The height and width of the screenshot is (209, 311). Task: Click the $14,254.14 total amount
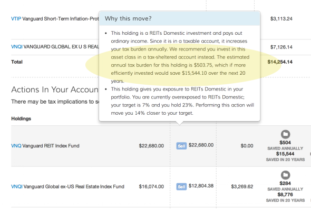tap(280, 62)
